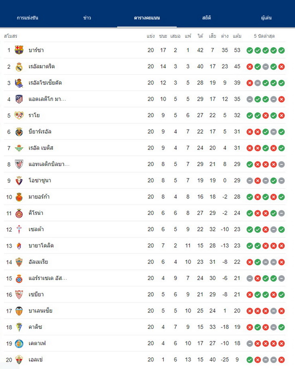Click the Real Betis crest icon
The height and width of the screenshot is (369, 295).
[x=19, y=148]
